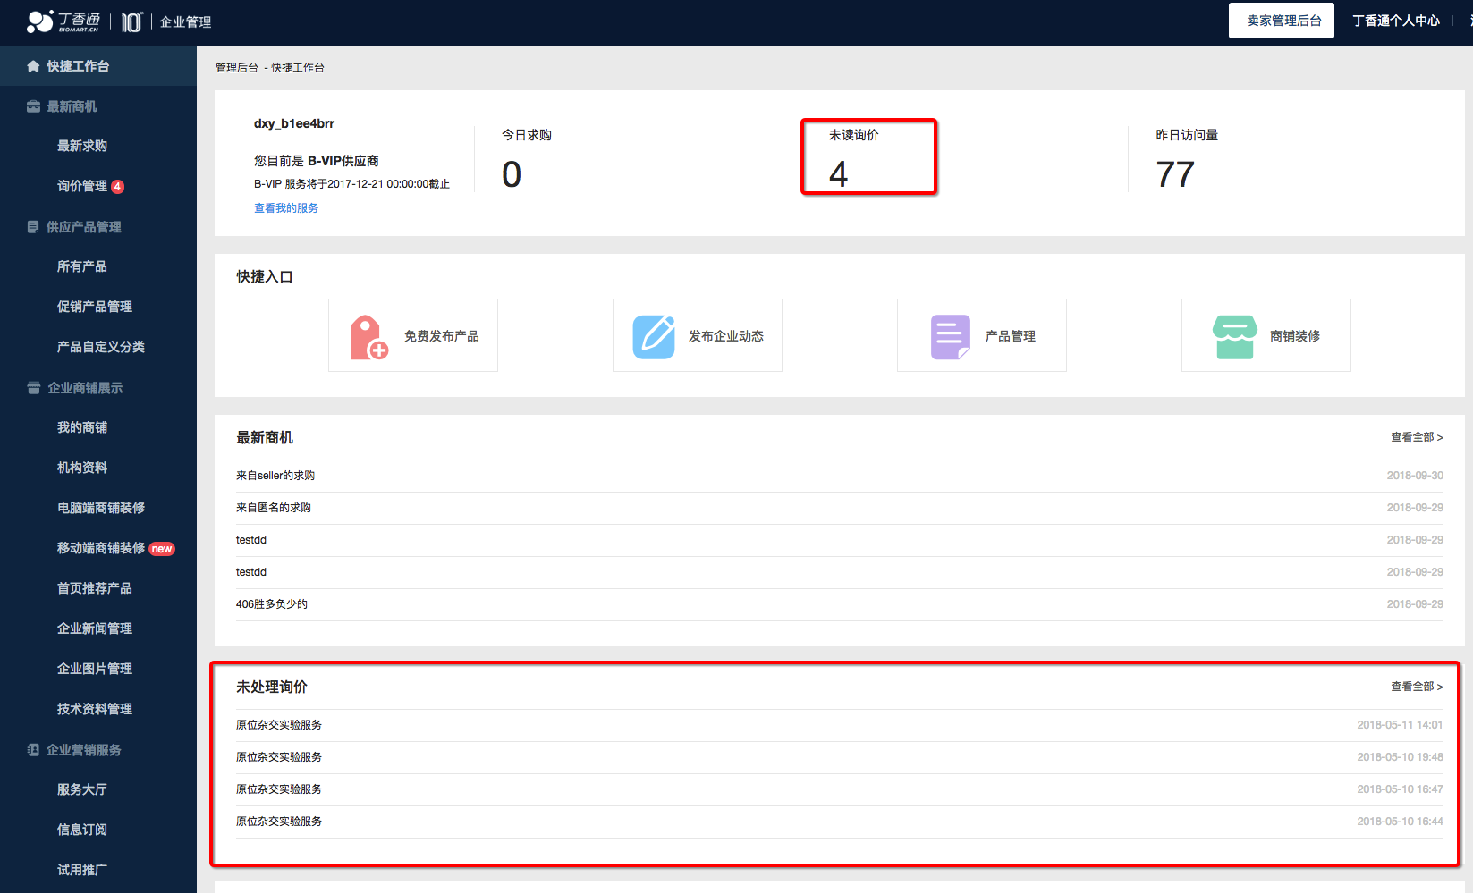
Task: Open 所有产品 in the sidebar
Action: pyautogui.click(x=81, y=266)
